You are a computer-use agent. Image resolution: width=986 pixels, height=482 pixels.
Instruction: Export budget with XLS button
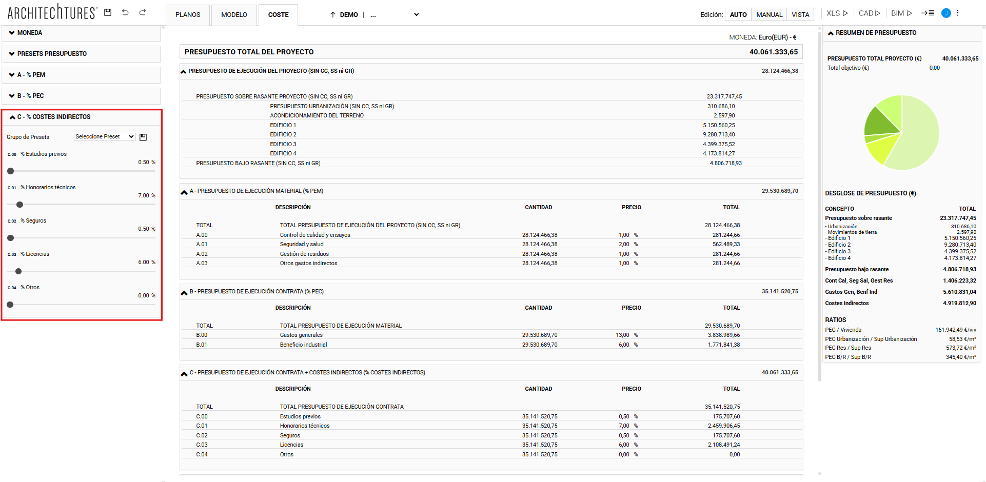pyautogui.click(x=837, y=13)
